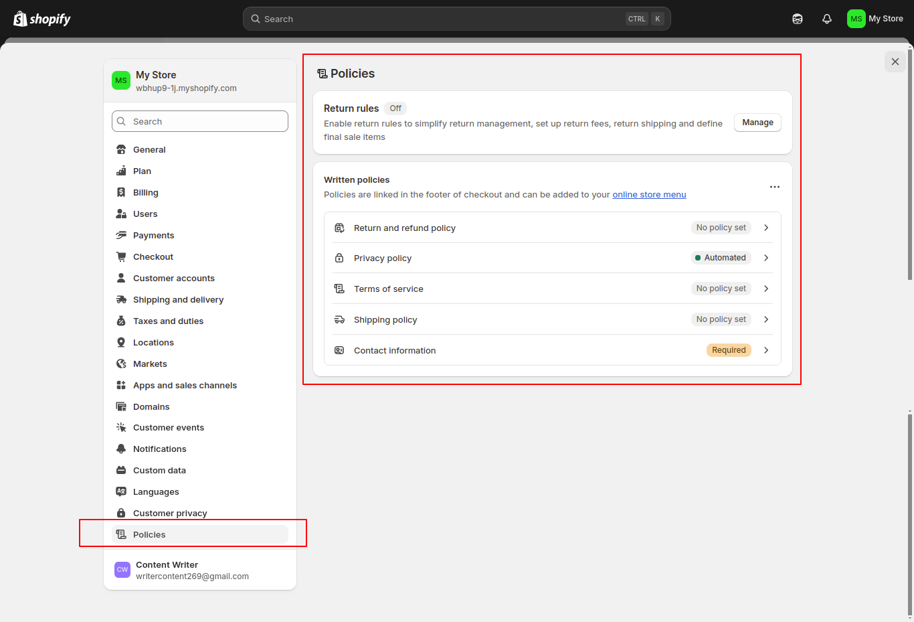Click the inbox chat icon in top bar

[798, 18]
